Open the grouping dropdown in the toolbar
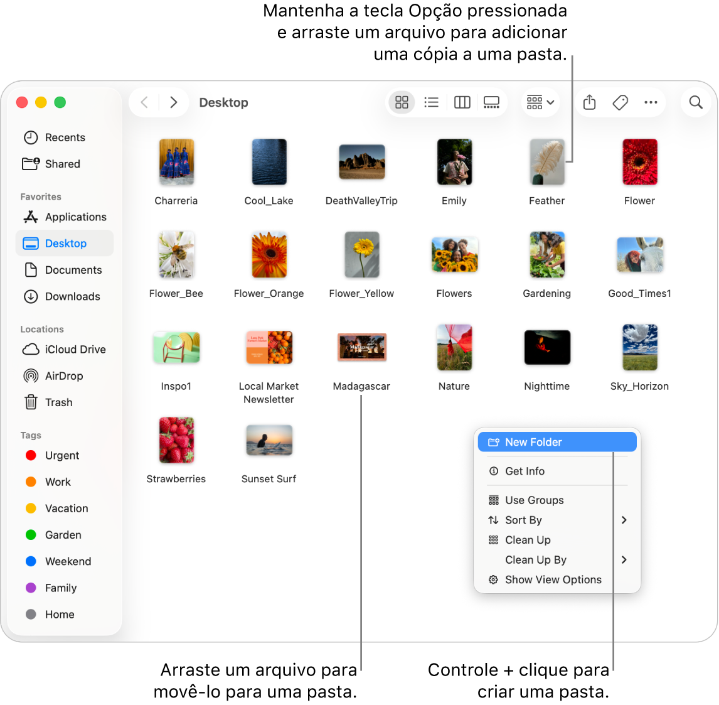 coord(540,102)
